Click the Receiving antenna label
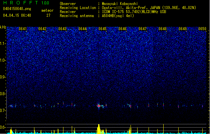Screen dimensions: 210x134 tap(77, 16)
